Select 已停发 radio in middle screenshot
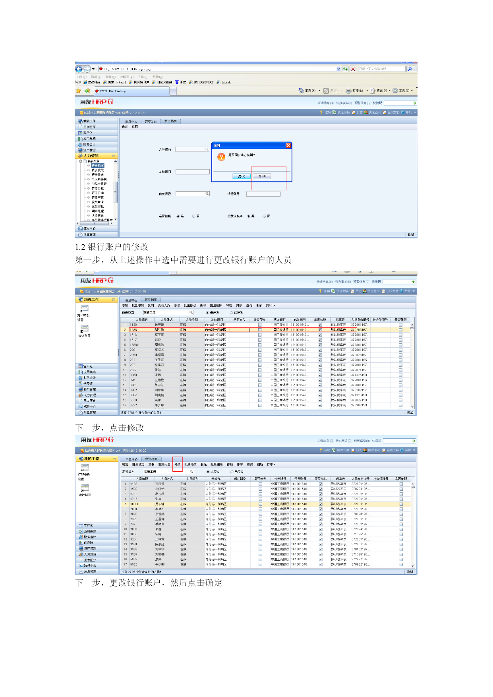The image size is (493, 697). coord(231,313)
